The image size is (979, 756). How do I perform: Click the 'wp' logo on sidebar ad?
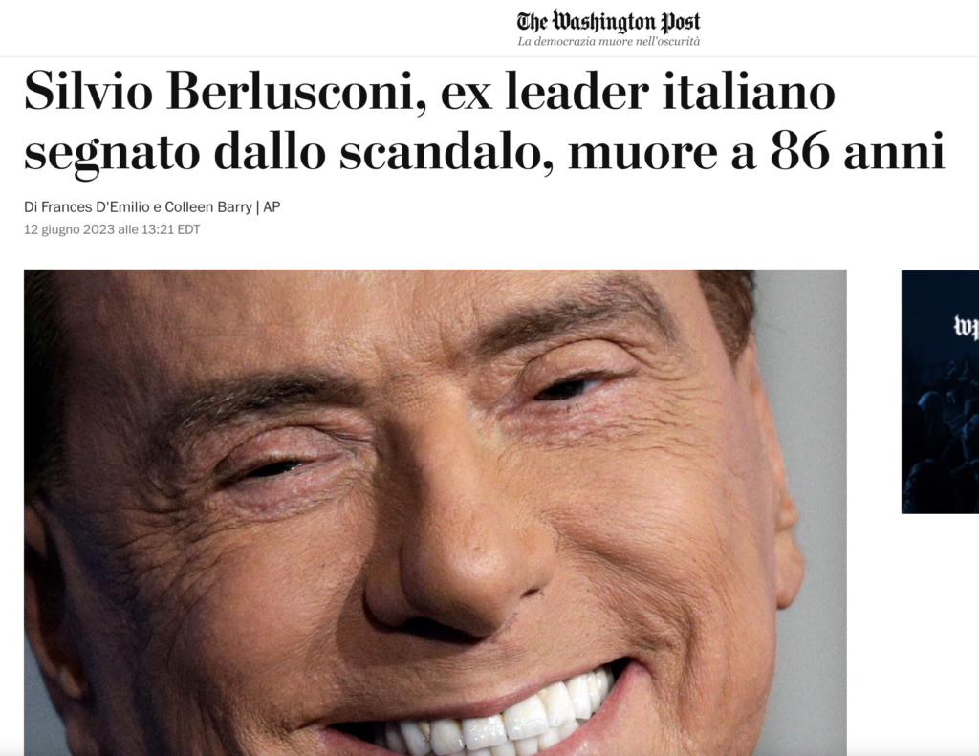click(966, 327)
